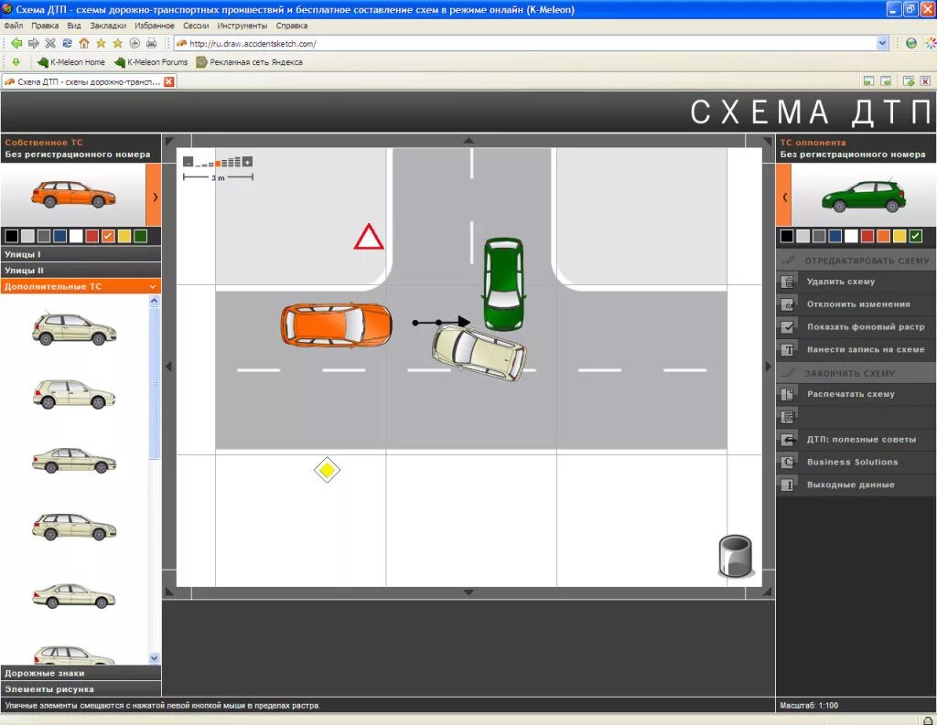Expand the Элементы рисунка section

(x=81, y=689)
